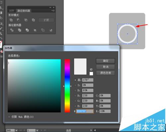This screenshot has height=132, width=166.
Task: Close the Pathfinder panel
Action: [54, 7]
